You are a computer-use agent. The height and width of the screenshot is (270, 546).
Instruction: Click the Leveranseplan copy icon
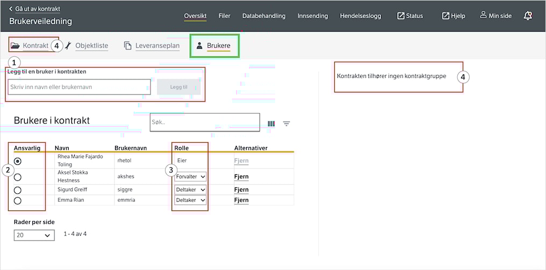coord(128,46)
